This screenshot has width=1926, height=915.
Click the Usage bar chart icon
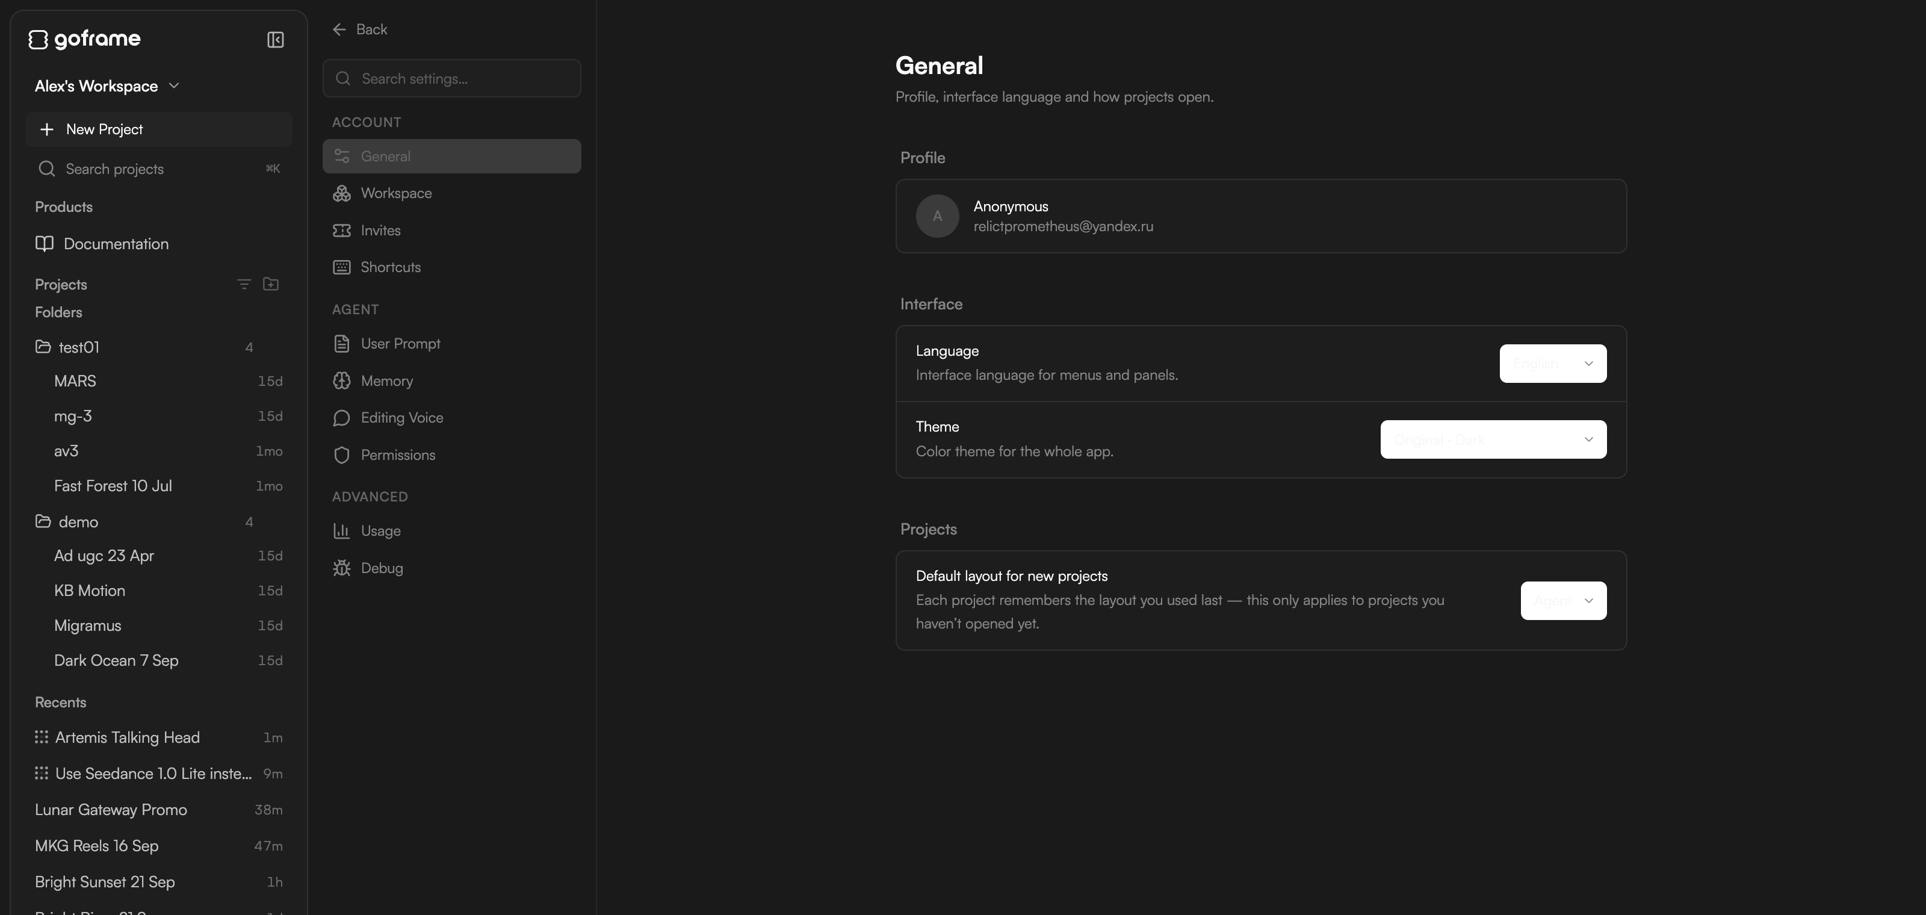342,531
